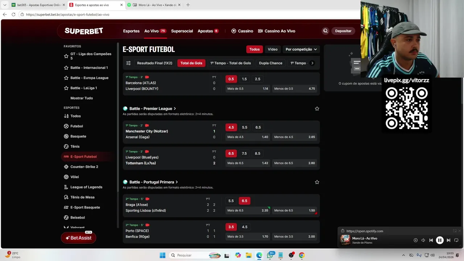Screen dimensions: 464x261
Task: Switch to Dupla Chance market tab
Action: click(x=270, y=63)
